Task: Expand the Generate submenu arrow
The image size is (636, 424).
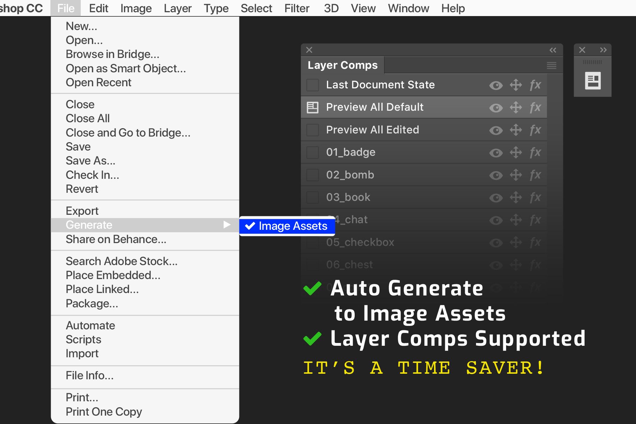Action: coord(227,225)
